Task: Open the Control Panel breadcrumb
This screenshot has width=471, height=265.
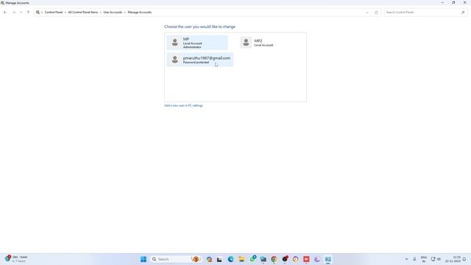Action: pos(54,13)
